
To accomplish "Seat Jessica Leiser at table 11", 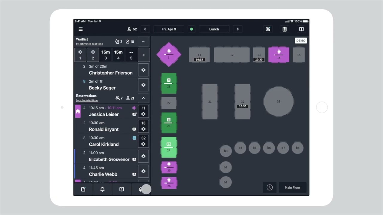I will click(x=143, y=111).
